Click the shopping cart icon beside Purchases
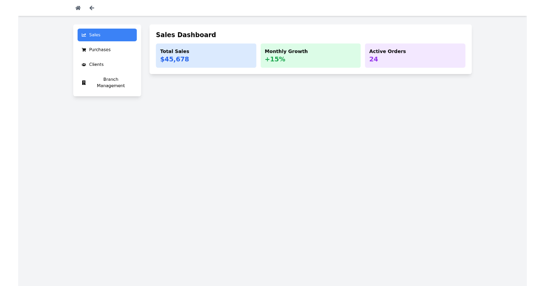The width and height of the screenshot is (545, 286). pos(84,49)
